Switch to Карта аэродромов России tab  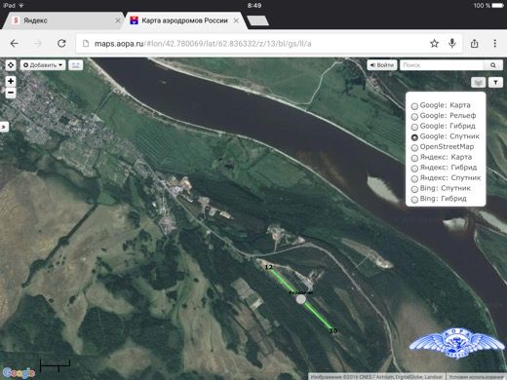(x=184, y=20)
